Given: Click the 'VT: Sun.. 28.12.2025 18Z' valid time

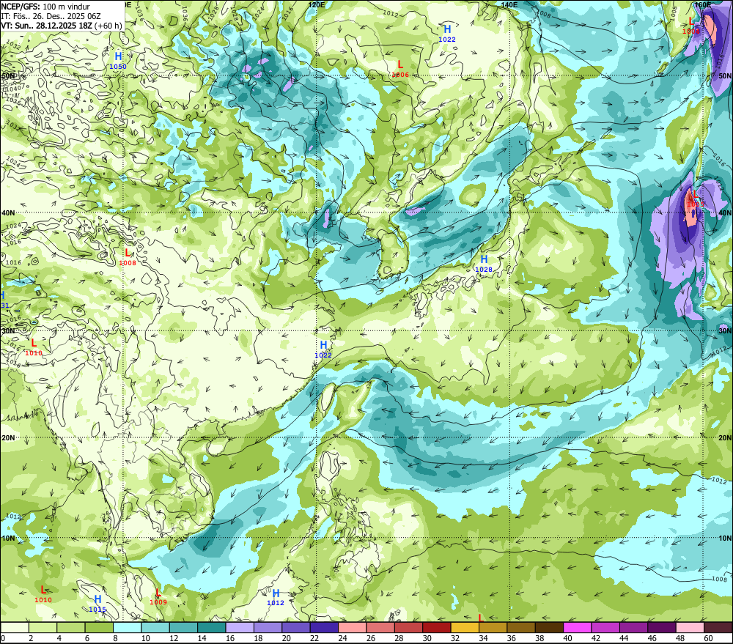Looking at the screenshot, I should 46,26.
